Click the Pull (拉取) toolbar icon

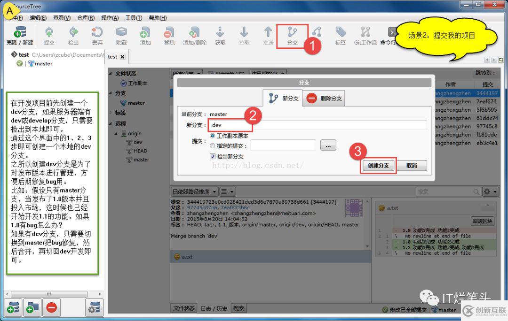pos(244,36)
